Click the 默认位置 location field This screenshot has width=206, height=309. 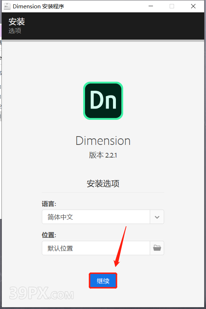[x=96, y=248]
